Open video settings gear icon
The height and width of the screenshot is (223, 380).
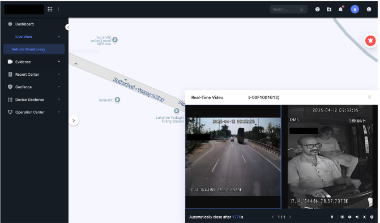point(349,217)
